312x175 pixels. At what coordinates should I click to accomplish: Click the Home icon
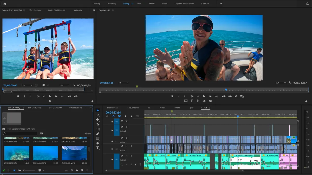click(x=5, y=4)
